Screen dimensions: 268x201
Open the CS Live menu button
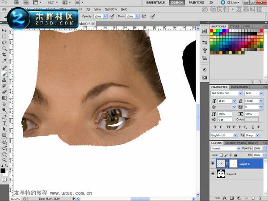pos(230,3)
